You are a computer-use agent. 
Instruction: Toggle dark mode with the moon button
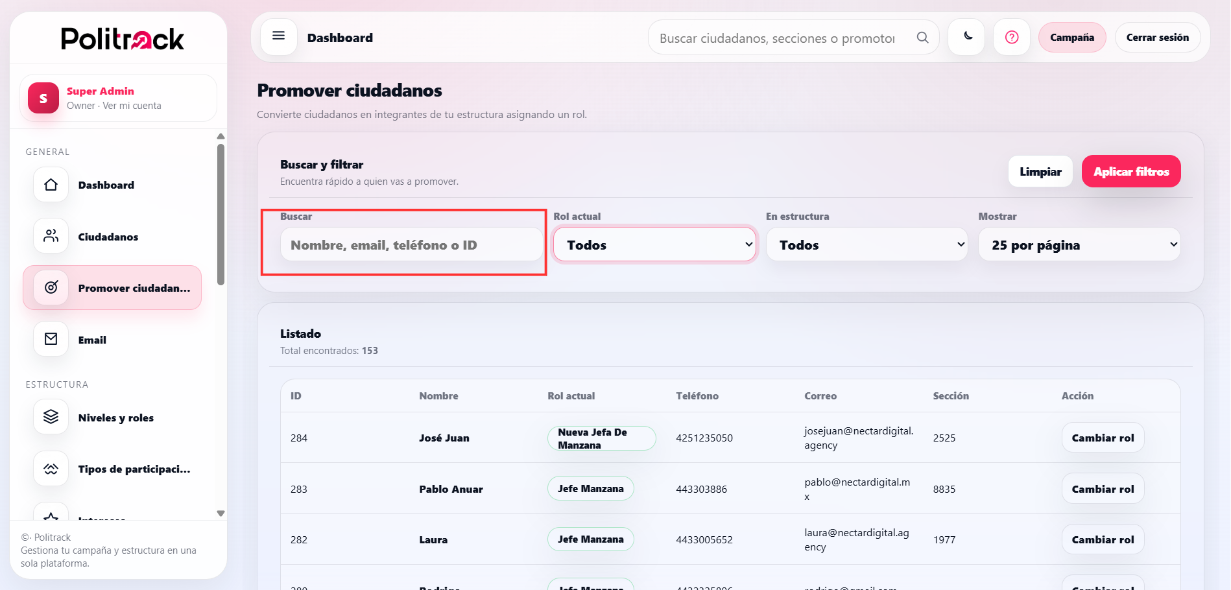(x=966, y=37)
